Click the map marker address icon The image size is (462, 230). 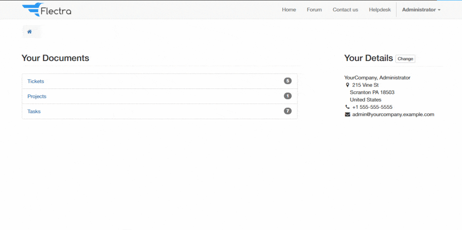348,85
